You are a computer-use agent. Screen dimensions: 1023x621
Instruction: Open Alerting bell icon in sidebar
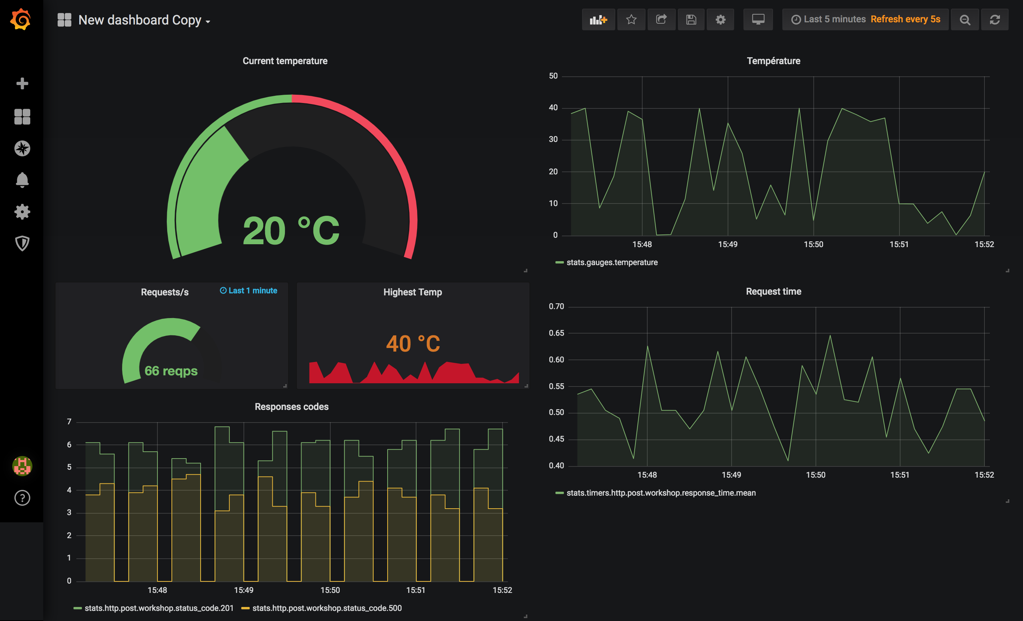pos(22,180)
